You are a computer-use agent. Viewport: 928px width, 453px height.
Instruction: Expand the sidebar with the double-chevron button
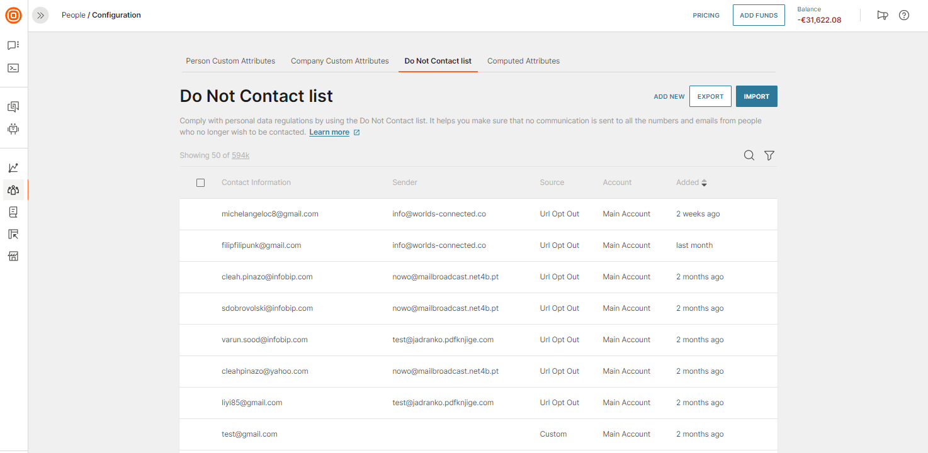40,15
